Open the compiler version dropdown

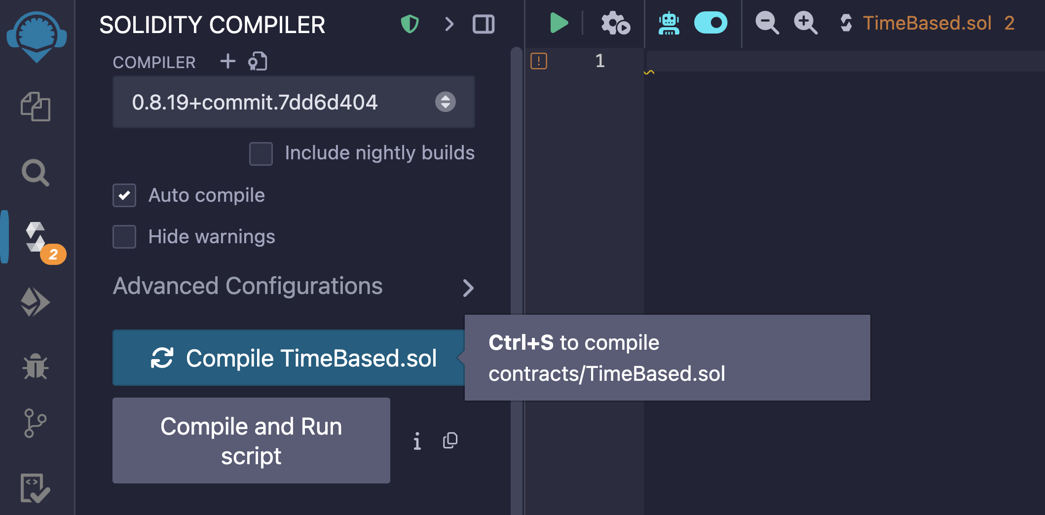pyautogui.click(x=294, y=102)
